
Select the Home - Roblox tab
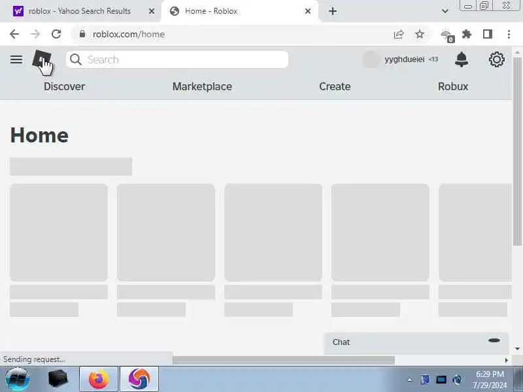pyautogui.click(x=239, y=11)
